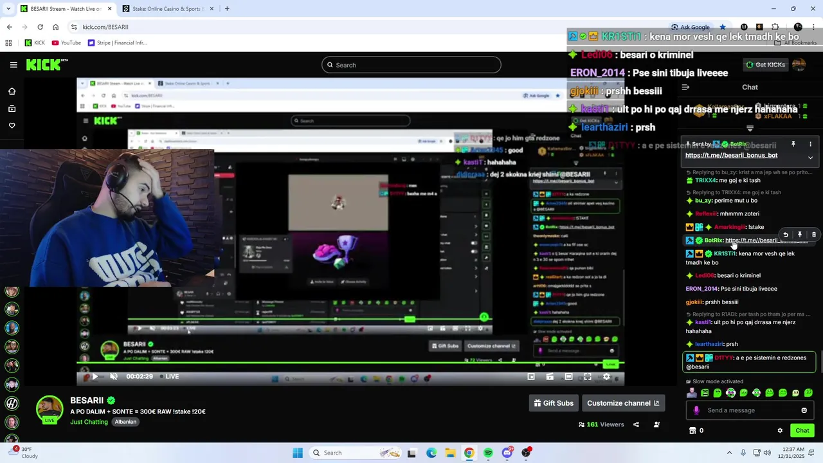Open taskbar volume control
This screenshot has width=823, height=463.
[766, 453]
